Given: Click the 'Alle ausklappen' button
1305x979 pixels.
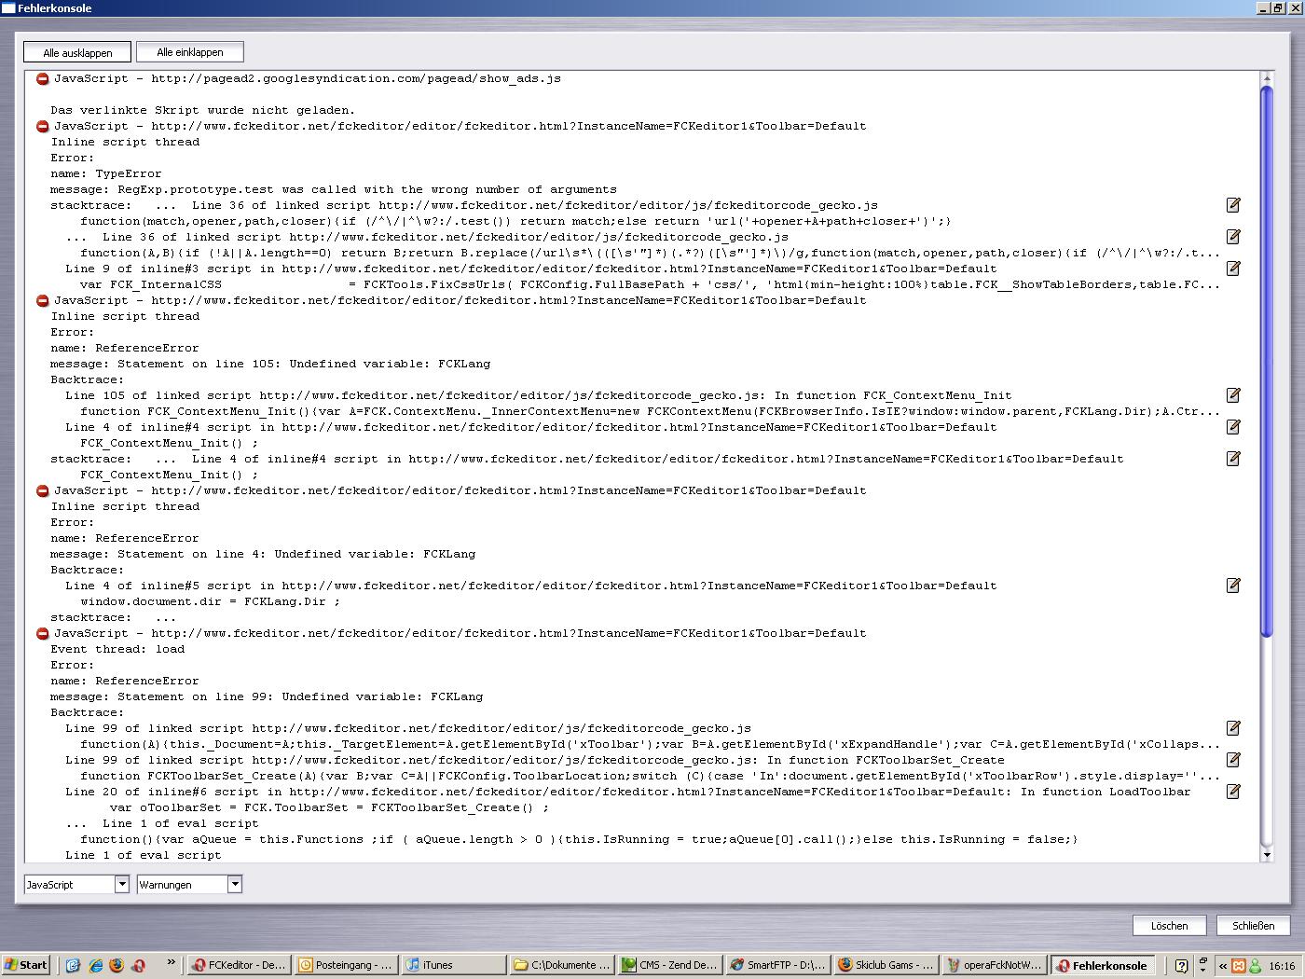Looking at the screenshot, I should pyautogui.click(x=77, y=53).
